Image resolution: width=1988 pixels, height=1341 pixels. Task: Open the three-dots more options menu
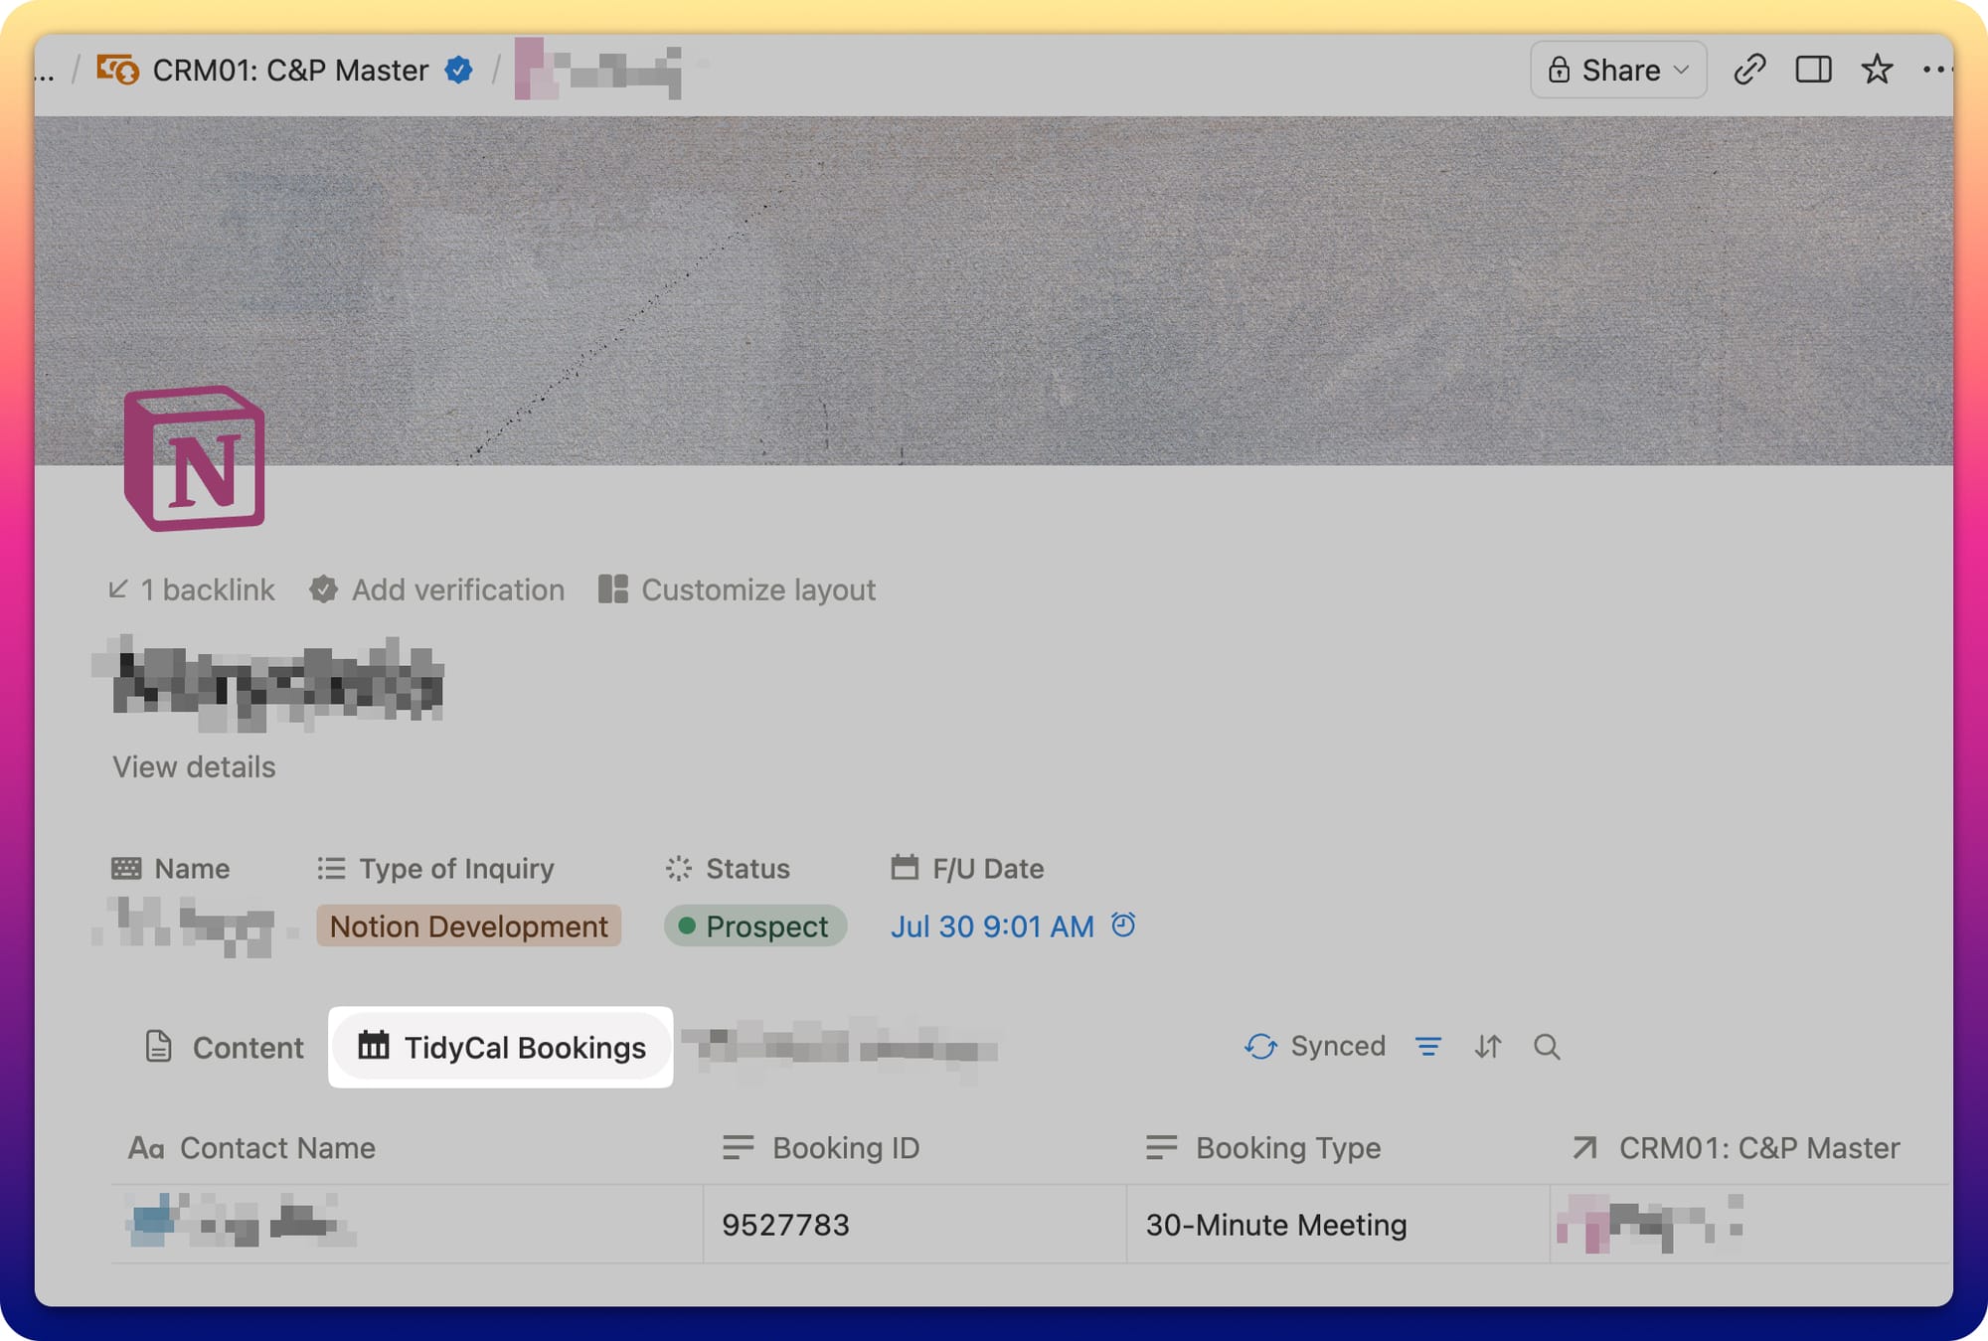(x=1936, y=70)
